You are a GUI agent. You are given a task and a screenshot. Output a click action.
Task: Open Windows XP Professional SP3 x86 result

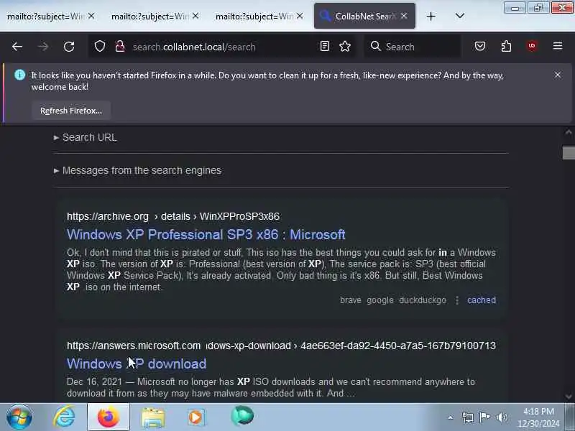[206, 235]
